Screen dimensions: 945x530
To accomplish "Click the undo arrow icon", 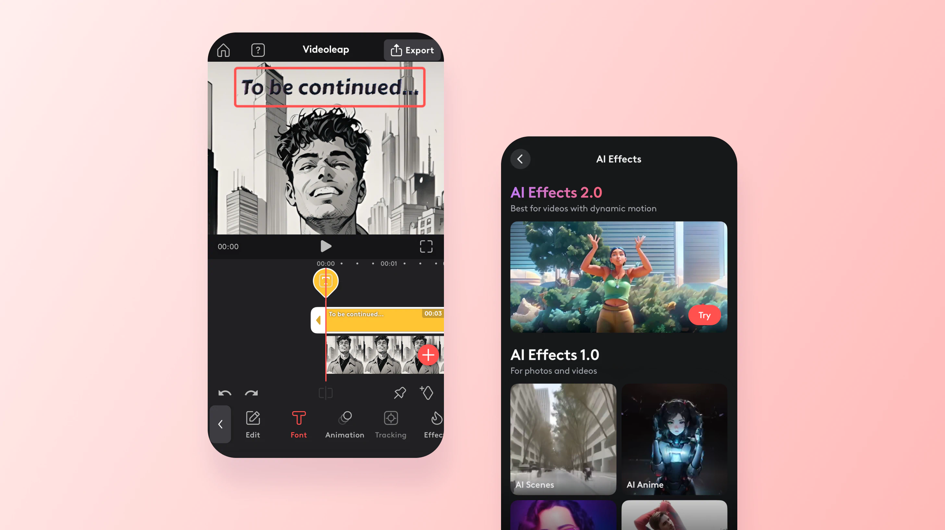I will [x=225, y=393].
